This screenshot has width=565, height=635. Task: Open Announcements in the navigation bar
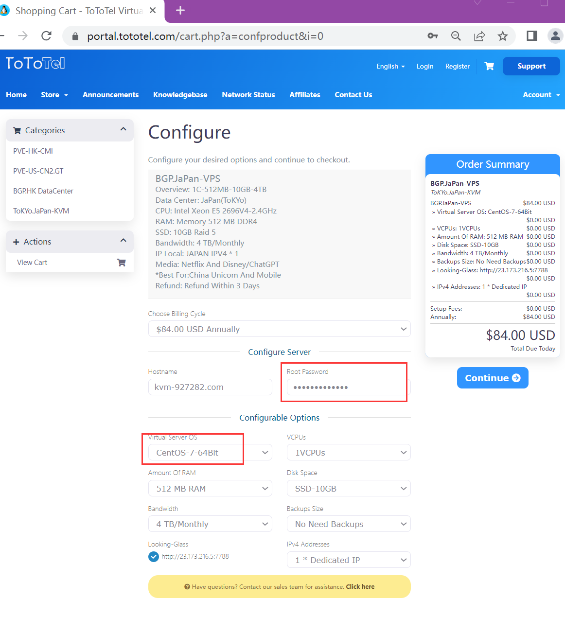(110, 95)
